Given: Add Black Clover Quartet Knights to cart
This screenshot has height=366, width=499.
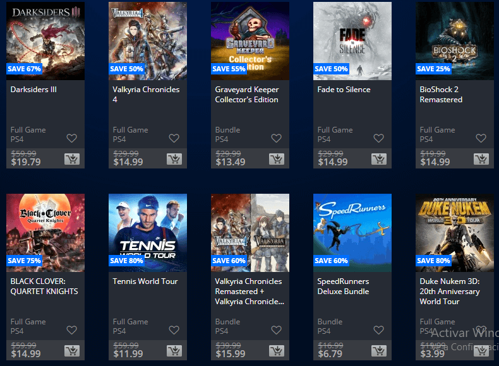Looking at the screenshot, I should click(x=72, y=350).
